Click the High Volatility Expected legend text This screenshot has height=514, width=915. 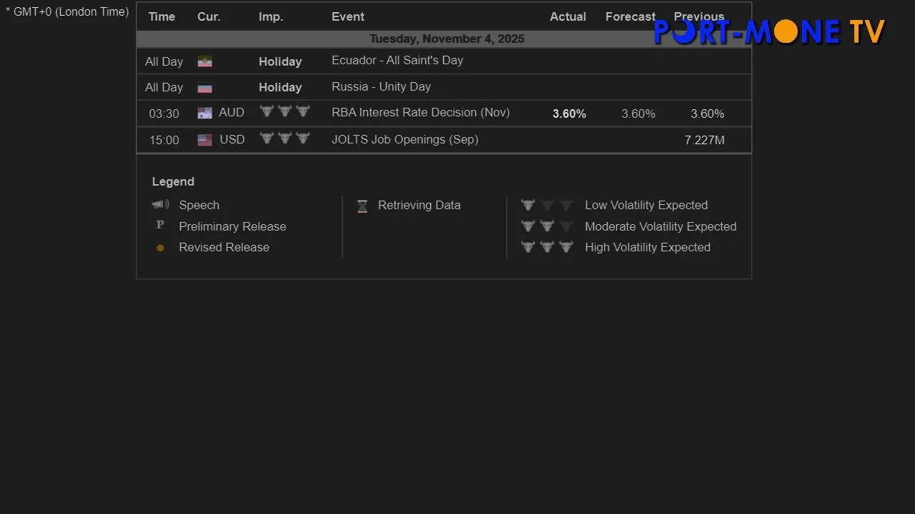[x=648, y=248]
